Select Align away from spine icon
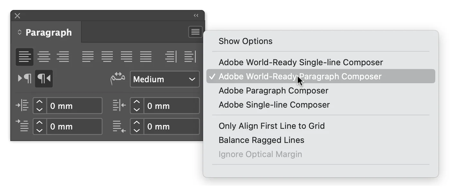The height and width of the screenshot is (194, 451). point(190,57)
